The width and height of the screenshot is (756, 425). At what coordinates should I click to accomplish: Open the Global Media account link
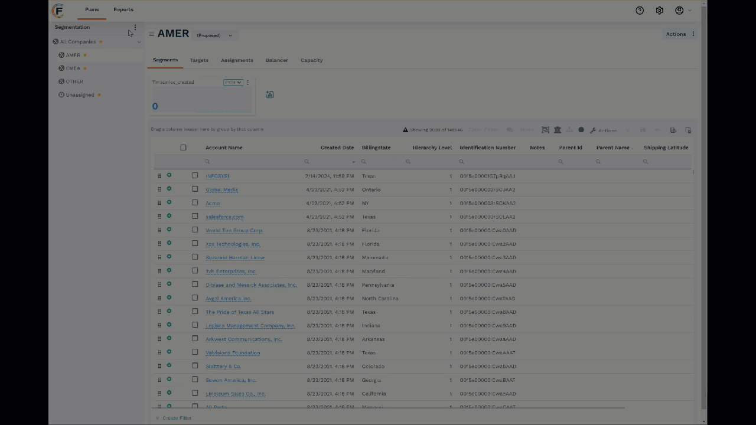coord(221,189)
